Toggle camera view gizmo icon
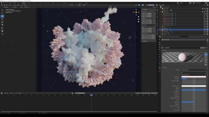The image size is (209, 117). [138, 21]
